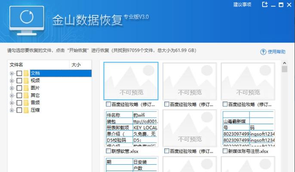The width and height of the screenshot is (295, 172).
Task: Select the highlighted 不可预览 thumbnail
Action: click(x=131, y=81)
